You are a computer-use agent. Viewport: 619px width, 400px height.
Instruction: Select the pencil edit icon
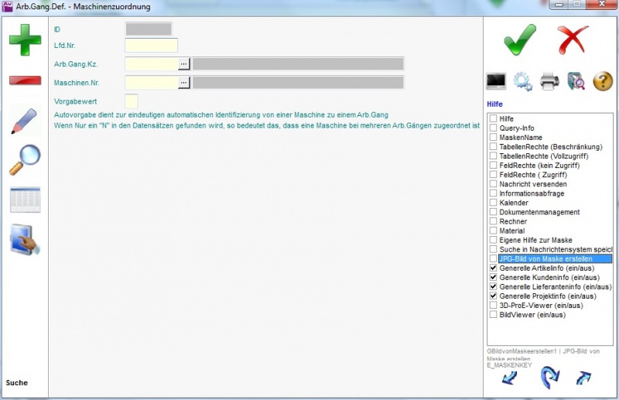click(25, 121)
